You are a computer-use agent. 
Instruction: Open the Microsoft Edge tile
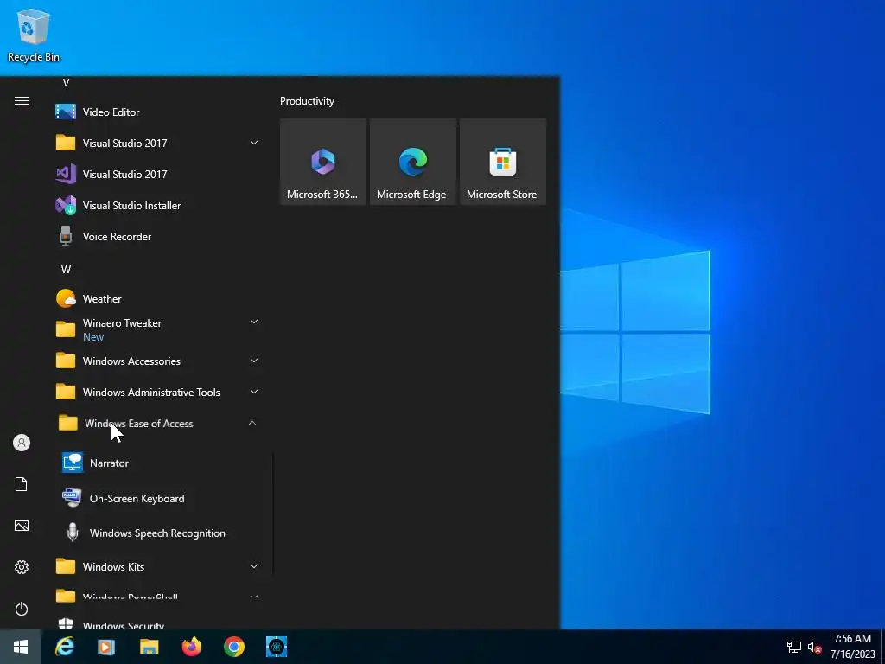[x=412, y=162]
